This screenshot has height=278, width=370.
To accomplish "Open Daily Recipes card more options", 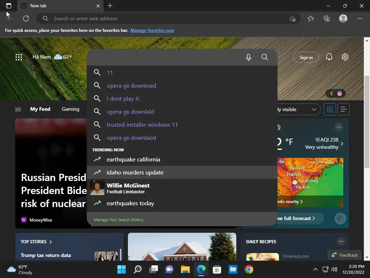I will [341, 241].
